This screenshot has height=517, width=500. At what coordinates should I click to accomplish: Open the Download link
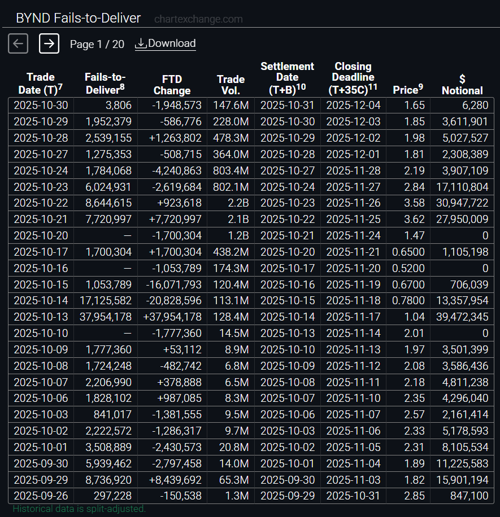[x=171, y=43]
